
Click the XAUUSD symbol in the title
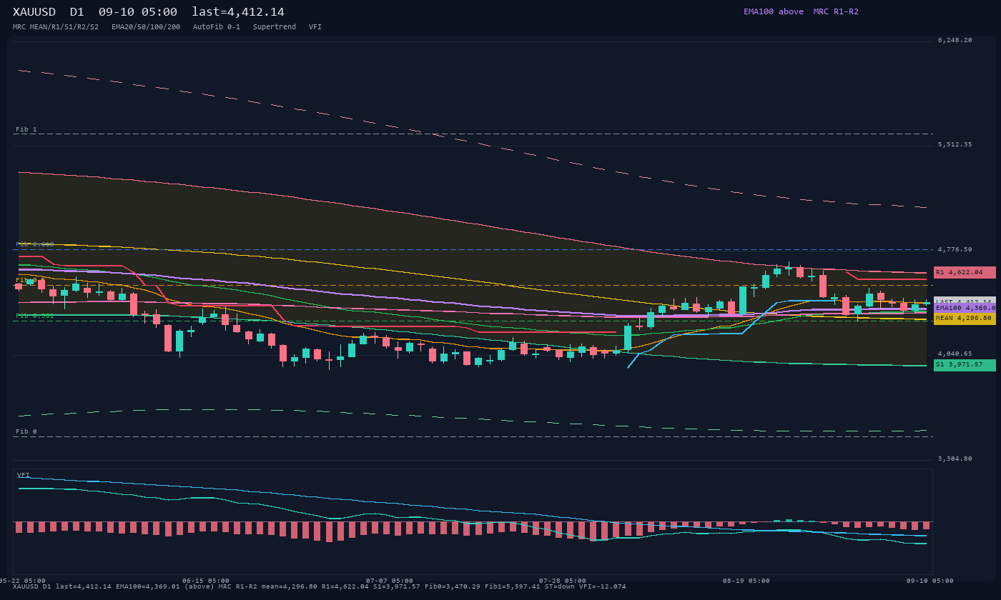pos(34,12)
